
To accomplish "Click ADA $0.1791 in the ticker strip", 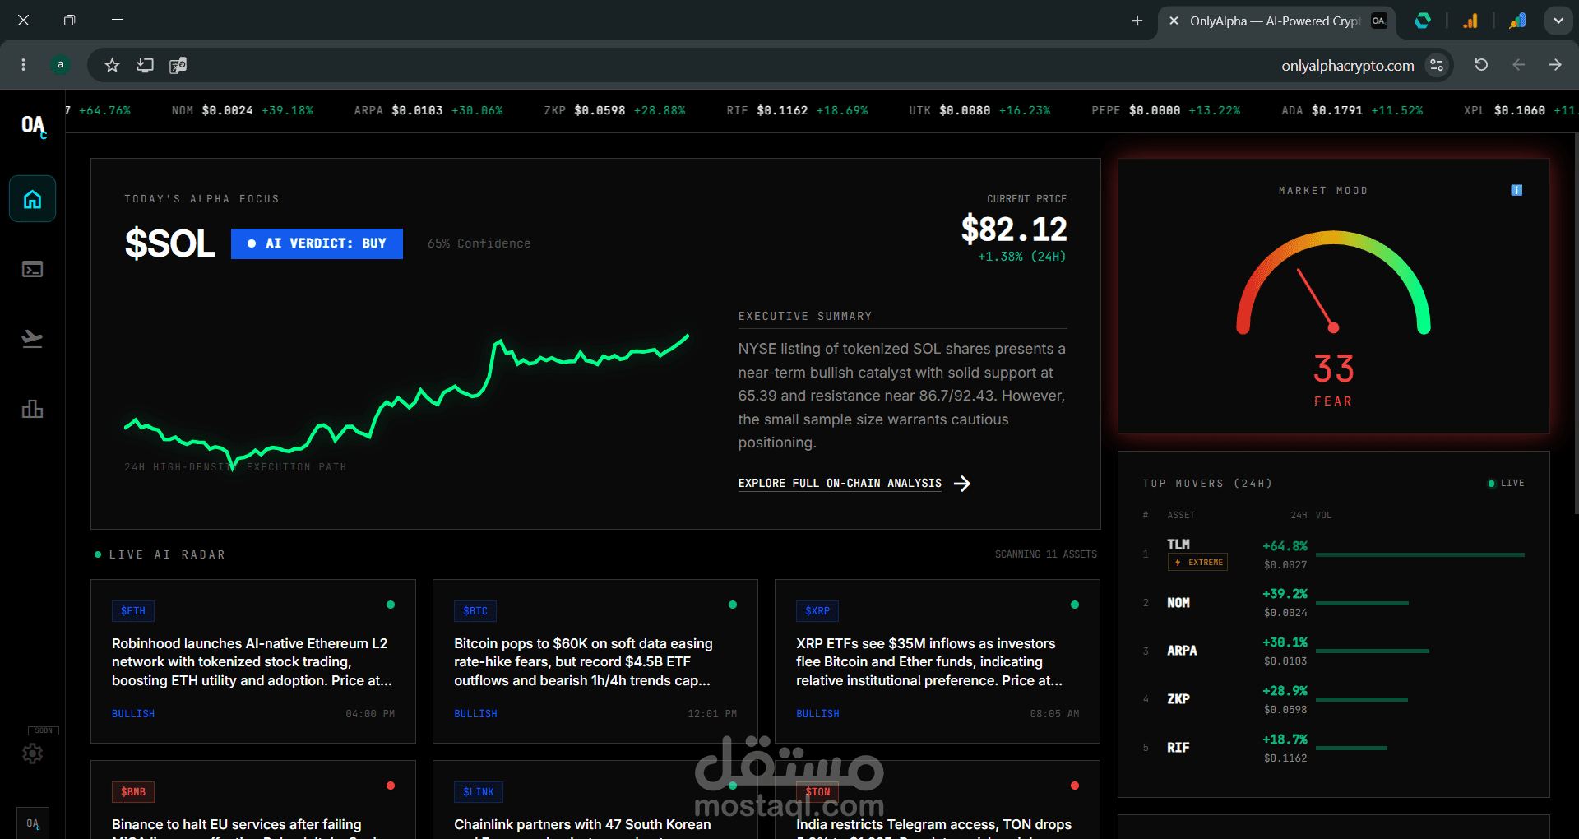I will point(1352,110).
